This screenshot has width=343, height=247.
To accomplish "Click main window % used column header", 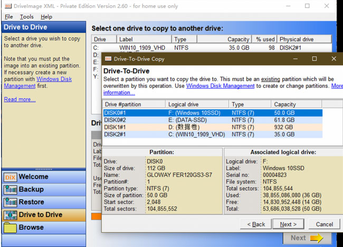I will click(x=264, y=40).
